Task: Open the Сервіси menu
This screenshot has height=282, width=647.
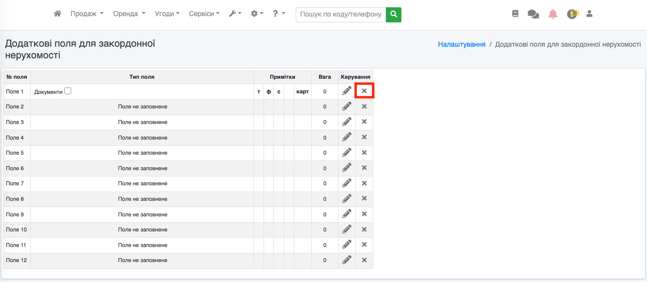Action: (204, 14)
